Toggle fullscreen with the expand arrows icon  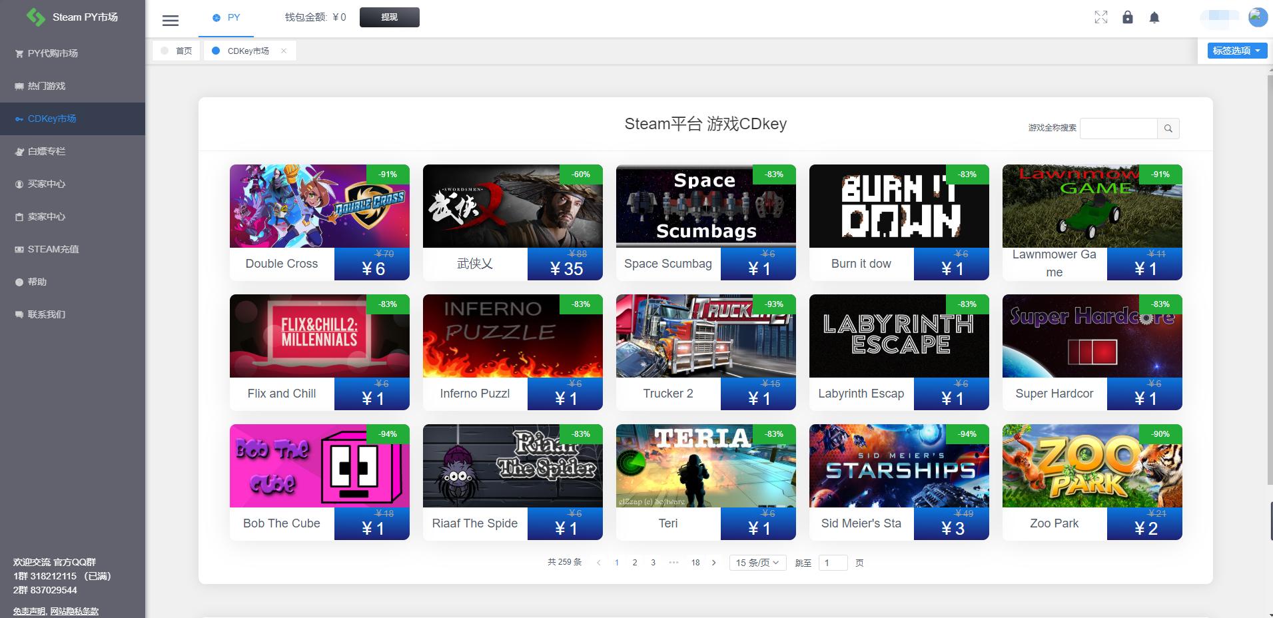pos(1101,17)
